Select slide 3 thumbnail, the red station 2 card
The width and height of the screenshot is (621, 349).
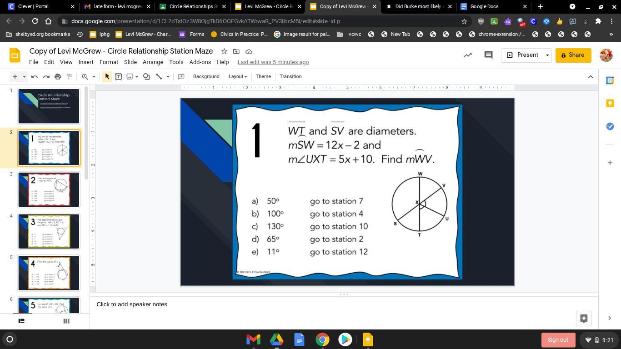coord(49,189)
